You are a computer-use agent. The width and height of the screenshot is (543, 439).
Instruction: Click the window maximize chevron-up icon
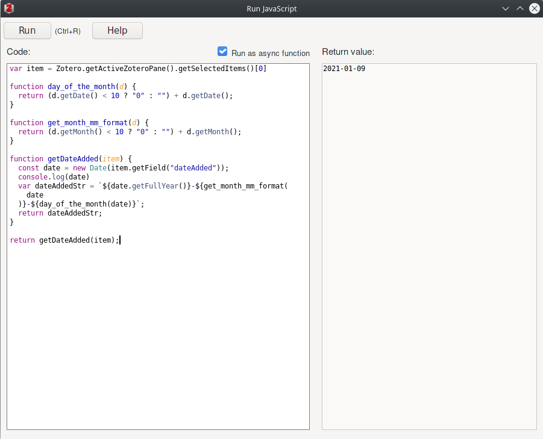(520, 8)
